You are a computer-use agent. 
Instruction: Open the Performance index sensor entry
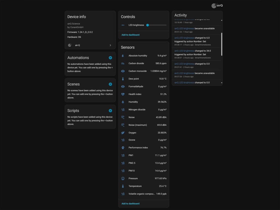coord(144,148)
